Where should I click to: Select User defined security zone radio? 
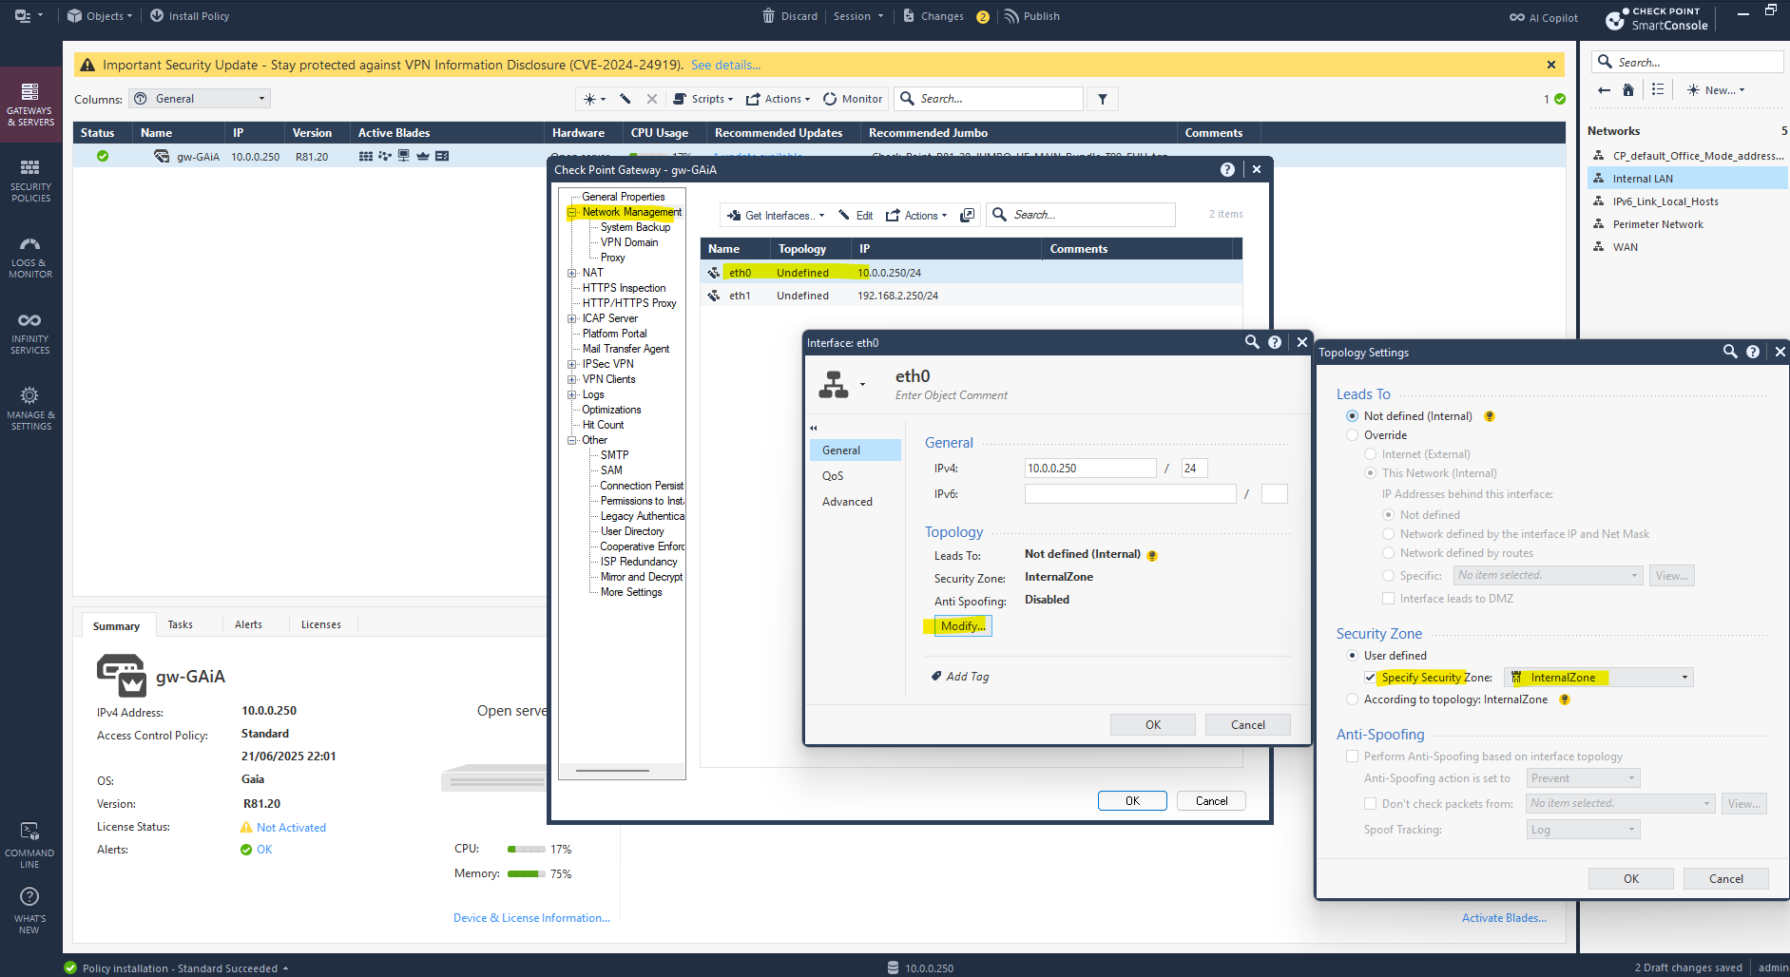[x=1352, y=656]
